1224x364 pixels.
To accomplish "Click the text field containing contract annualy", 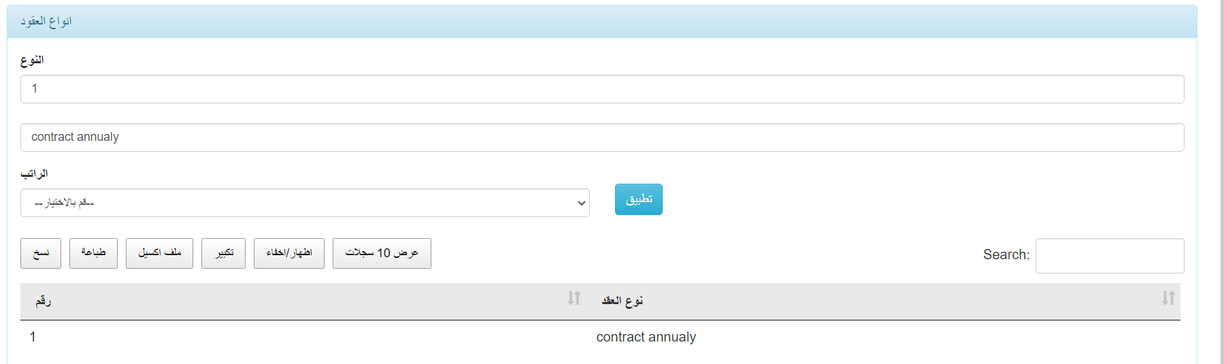I will (x=602, y=137).
